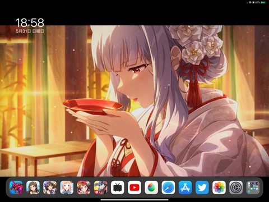This screenshot has width=269, height=202.
Task: Tap the home indicator bar
Action: click(134, 200)
